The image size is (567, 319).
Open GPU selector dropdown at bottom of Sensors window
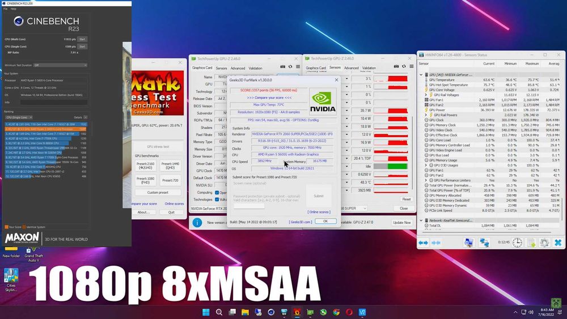coord(365,209)
